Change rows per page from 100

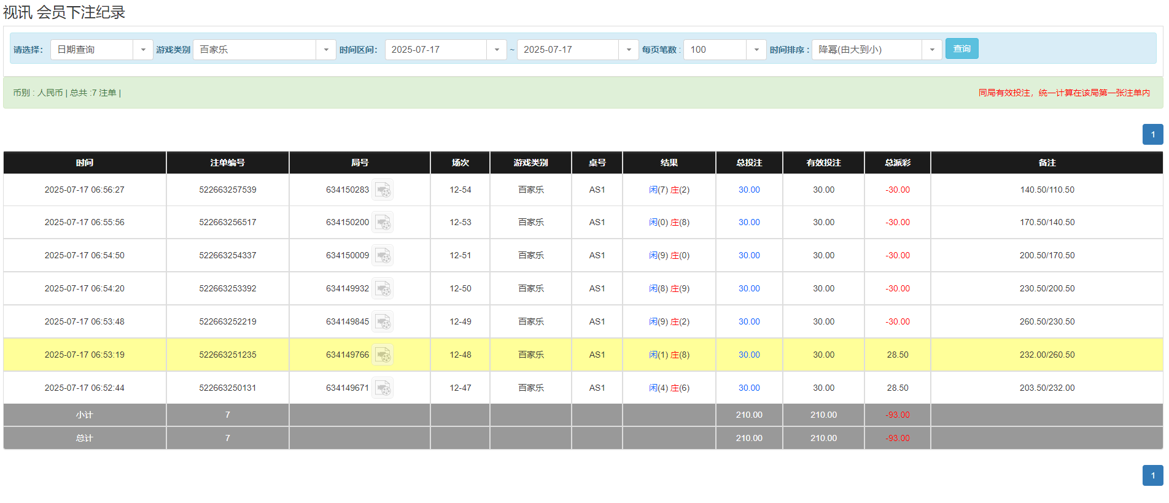click(756, 50)
